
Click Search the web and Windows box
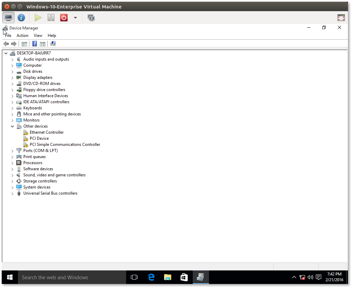[x=72, y=278]
